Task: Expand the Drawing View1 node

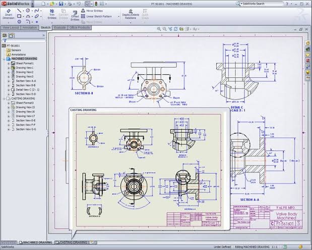Action: [x=9, y=68]
